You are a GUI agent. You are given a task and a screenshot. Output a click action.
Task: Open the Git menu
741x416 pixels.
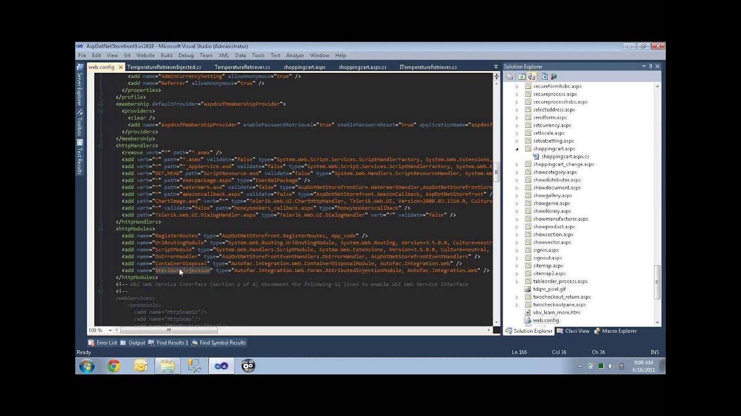pyautogui.click(x=127, y=55)
